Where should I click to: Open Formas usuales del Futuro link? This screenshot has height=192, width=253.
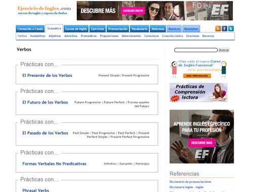point(139,104)
